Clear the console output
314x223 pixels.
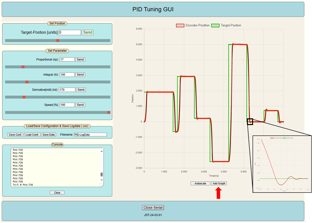tap(57, 192)
